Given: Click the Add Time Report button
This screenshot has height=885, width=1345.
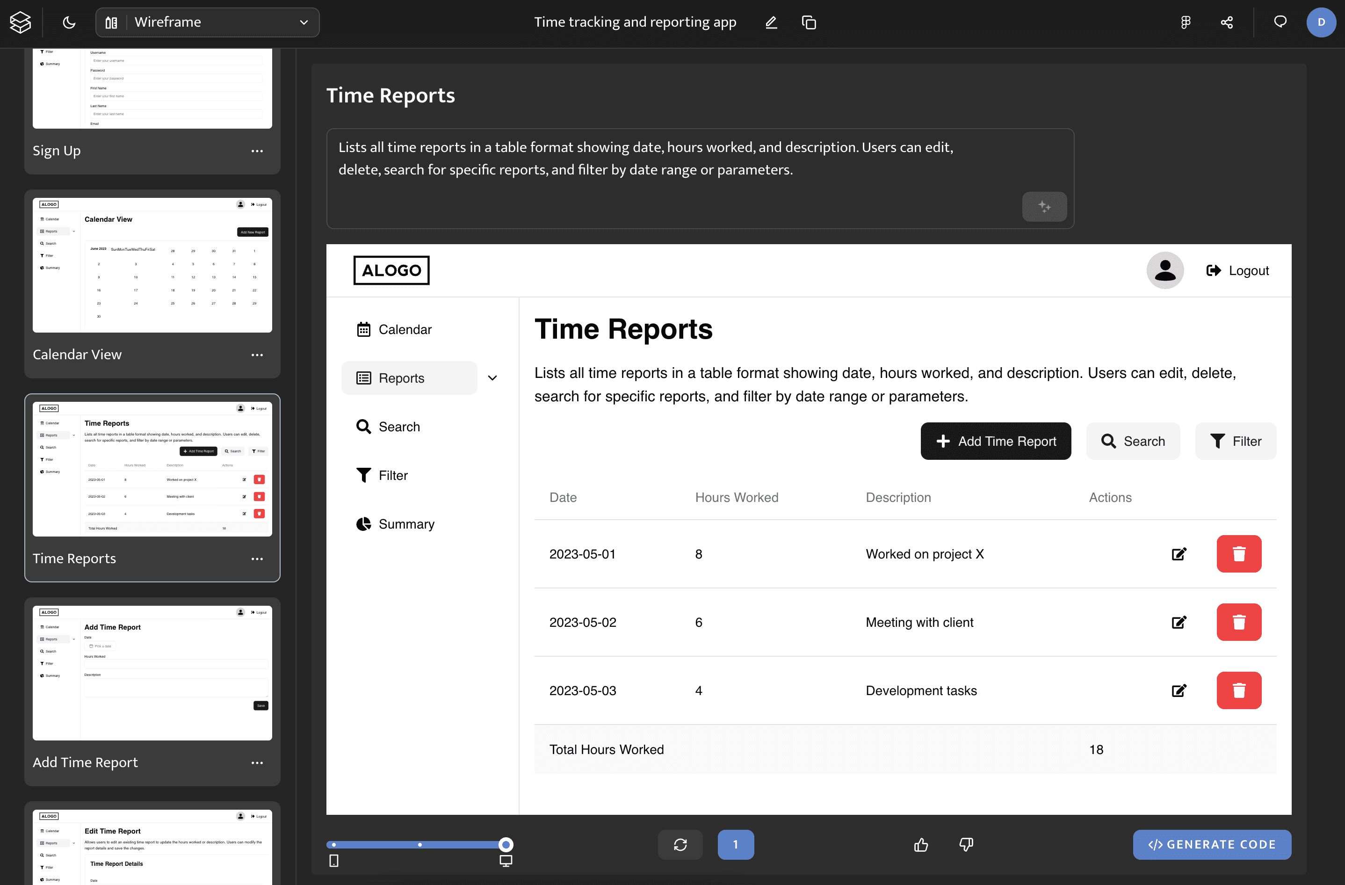Looking at the screenshot, I should click(995, 441).
